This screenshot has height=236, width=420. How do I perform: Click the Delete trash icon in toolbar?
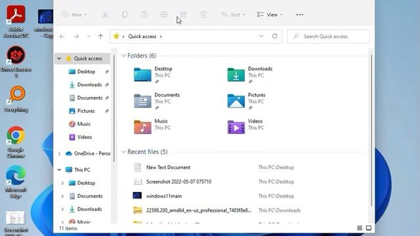click(203, 14)
